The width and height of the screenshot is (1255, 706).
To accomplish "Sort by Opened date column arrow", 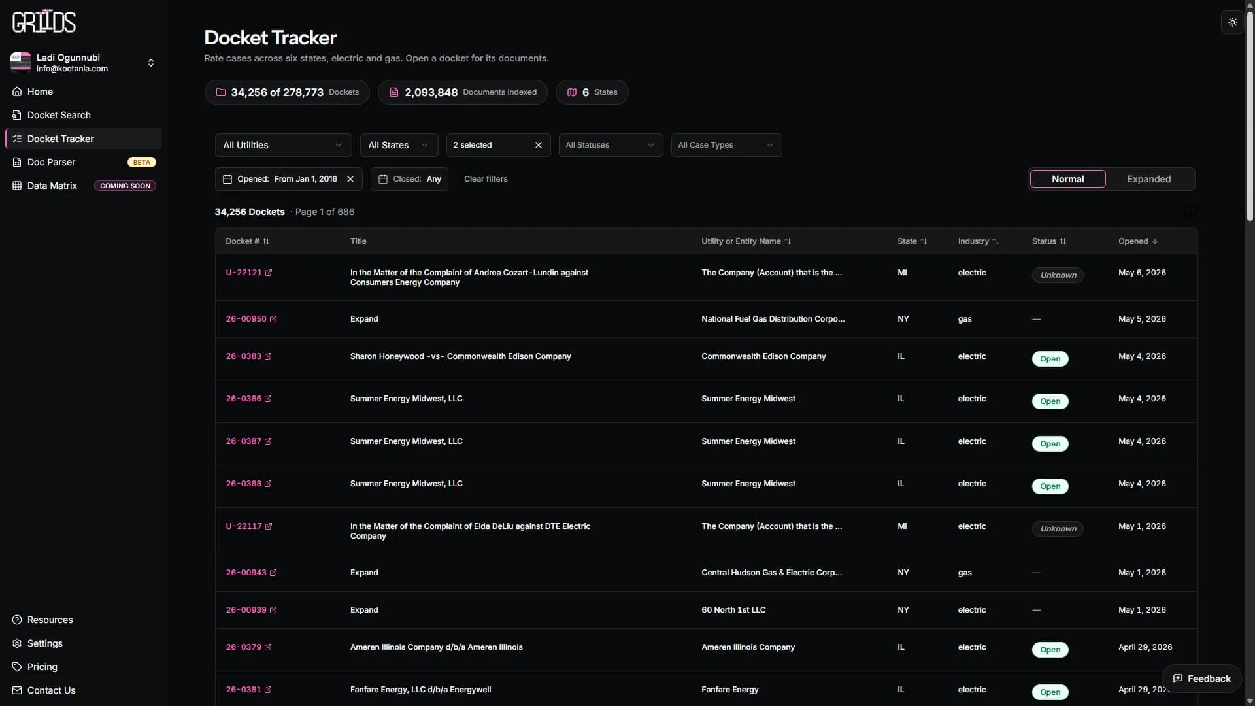I will tap(1155, 241).
